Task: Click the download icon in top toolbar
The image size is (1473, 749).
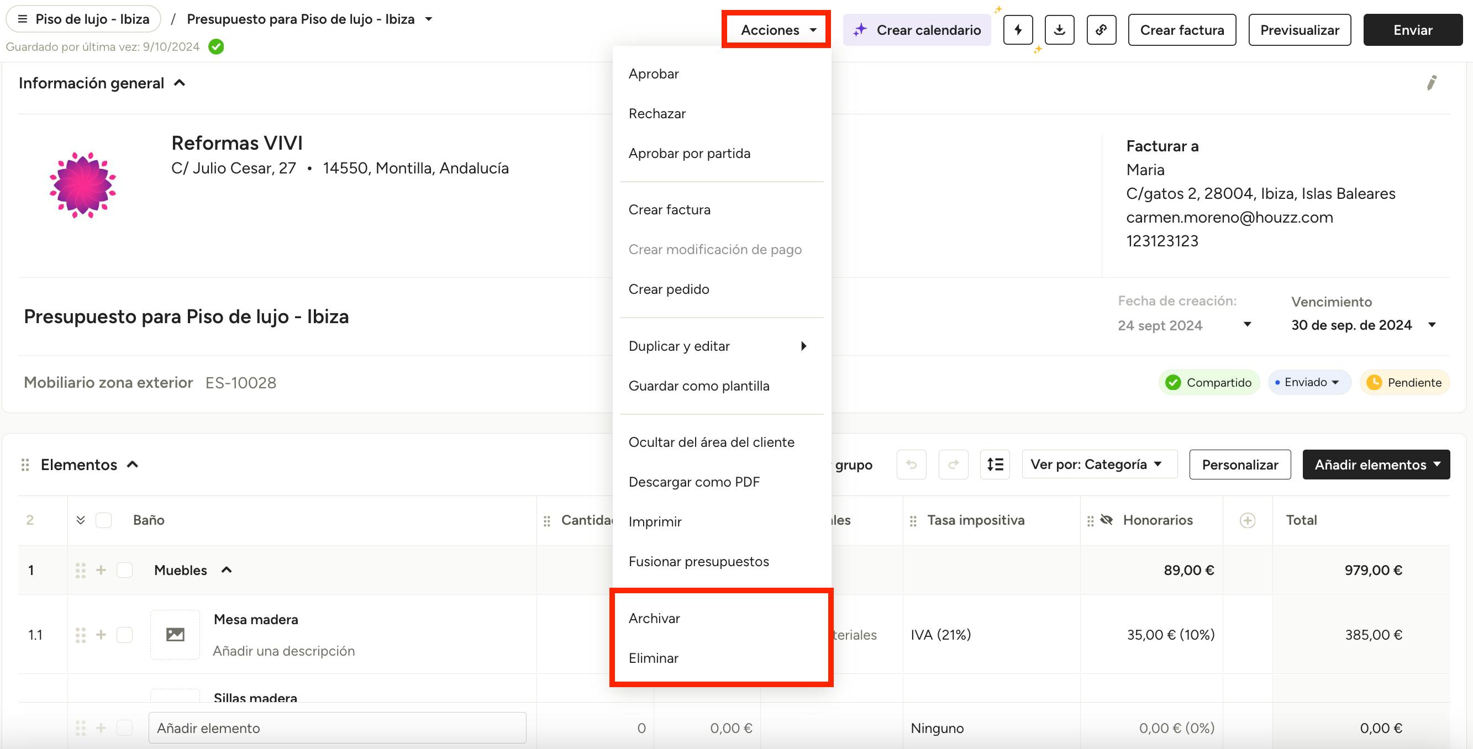Action: pyautogui.click(x=1060, y=30)
